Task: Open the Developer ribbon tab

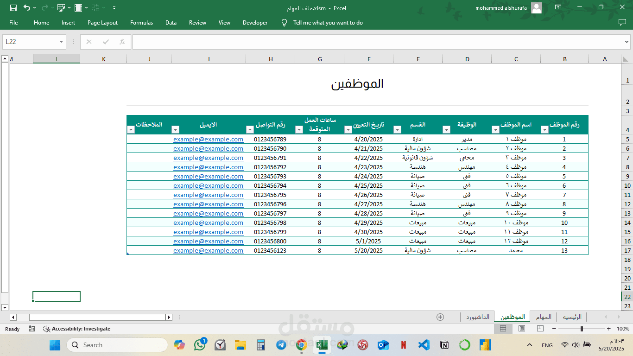Action: point(255,23)
